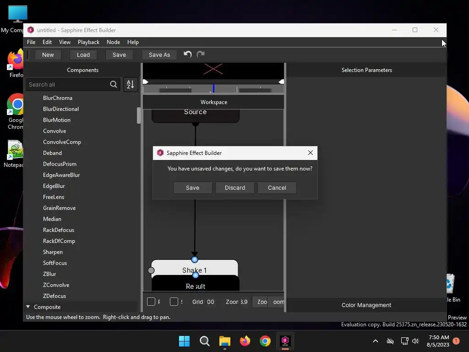The image size is (469, 352).
Task: Select the DefocusPrism component
Action: point(60,164)
